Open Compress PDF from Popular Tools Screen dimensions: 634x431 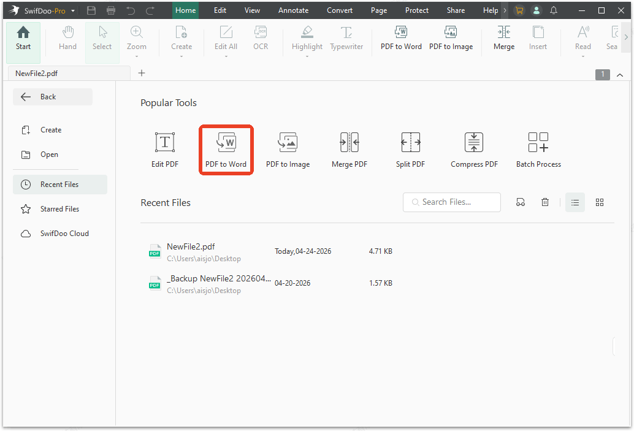(x=473, y=149)
